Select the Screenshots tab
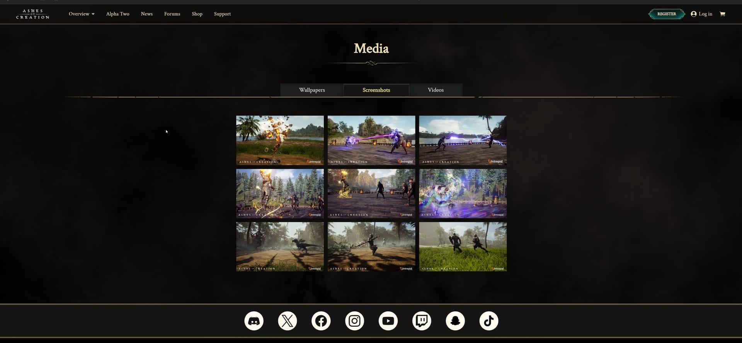The image size is (742, 343). [376, 90]
